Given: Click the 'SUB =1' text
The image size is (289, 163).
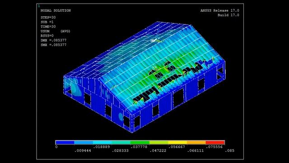Looking at the screenshot, I should tap(47, 22).
